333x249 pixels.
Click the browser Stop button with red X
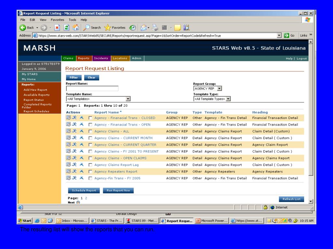click(x=57, y=28)
